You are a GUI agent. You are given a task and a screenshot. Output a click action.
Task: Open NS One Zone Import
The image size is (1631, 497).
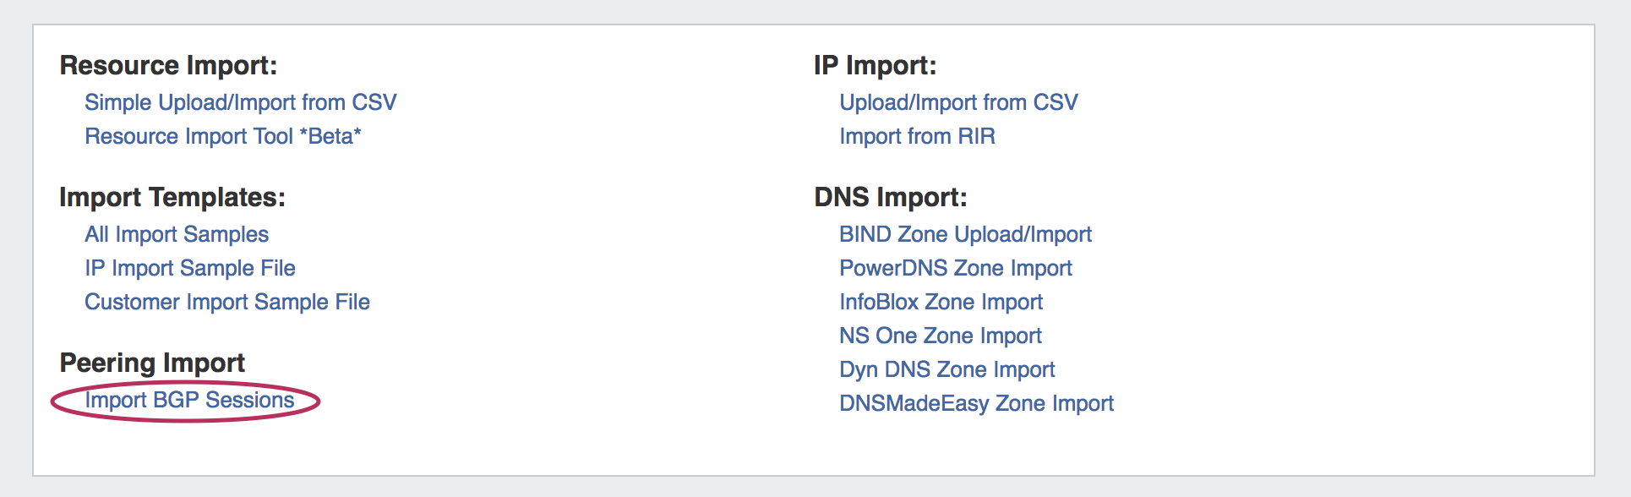[x=940, y=336]
